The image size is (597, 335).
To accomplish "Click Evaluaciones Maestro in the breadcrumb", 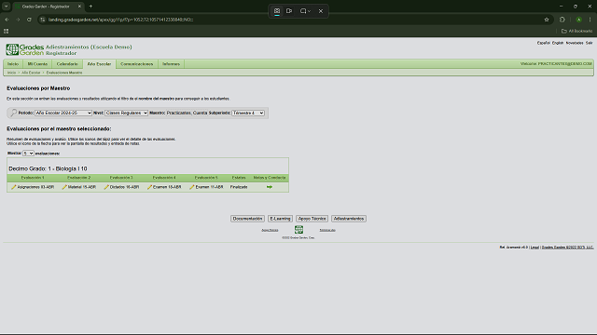I will click(x=64, y=73).
